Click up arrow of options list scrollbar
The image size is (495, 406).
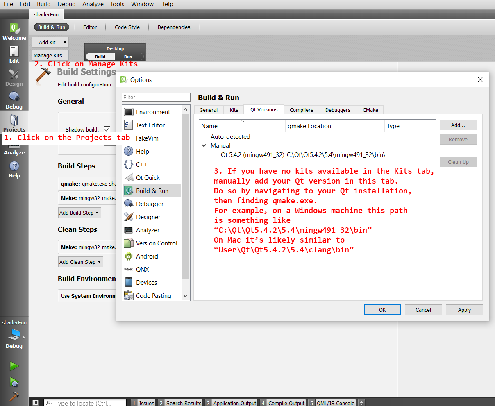tap(185, 110)
